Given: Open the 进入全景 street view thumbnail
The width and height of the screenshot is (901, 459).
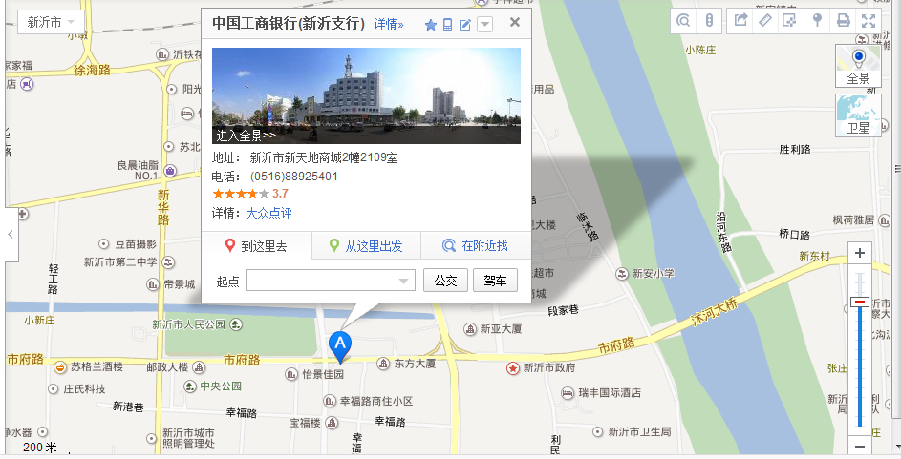Looking at the screenshot, I should tap(366, 95).
